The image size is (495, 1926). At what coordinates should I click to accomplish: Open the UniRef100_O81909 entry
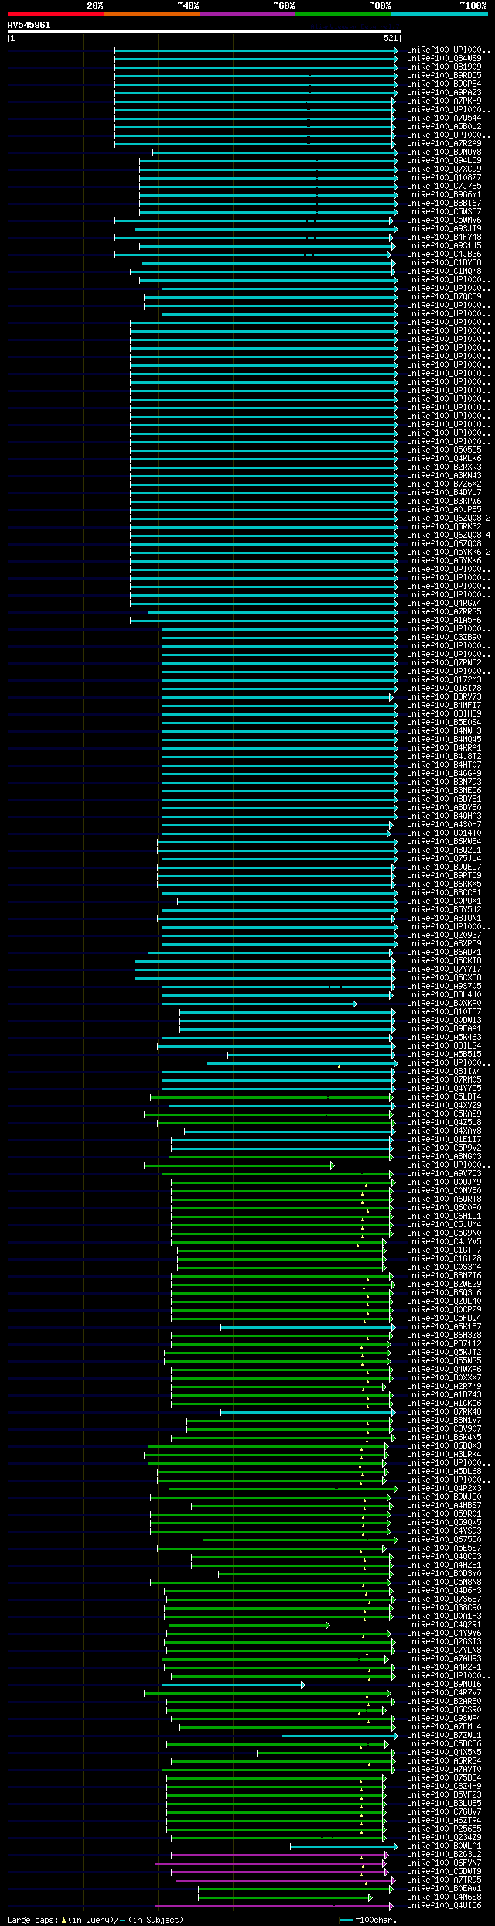click(x=444, y=67)
